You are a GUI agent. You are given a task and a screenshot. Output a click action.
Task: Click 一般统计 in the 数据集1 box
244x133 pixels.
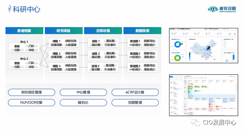tap(135, 45)
